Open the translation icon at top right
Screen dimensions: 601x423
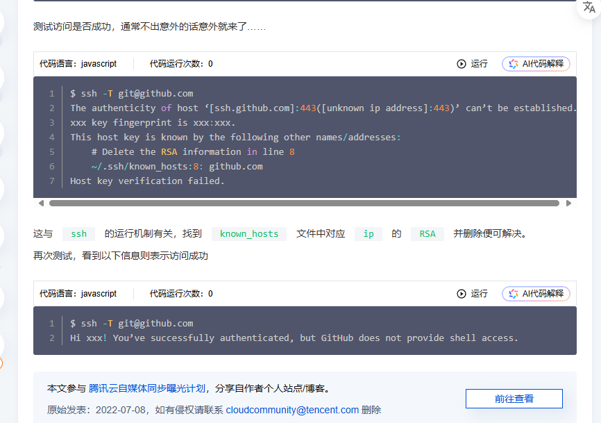tap(589, 7)
